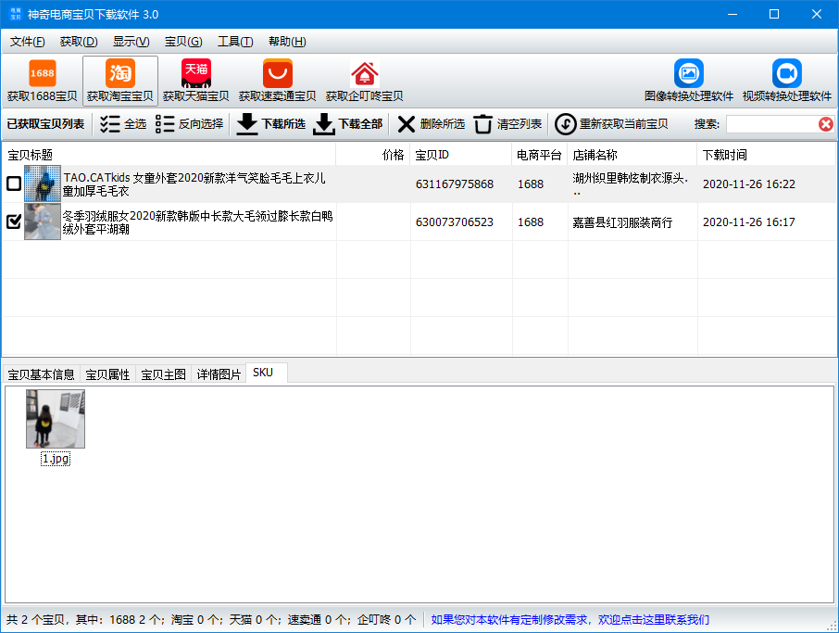Click 下载所选 download selected
Image resolution: width=839 pixels, height=633 pixels.
[x=270, y=123]
